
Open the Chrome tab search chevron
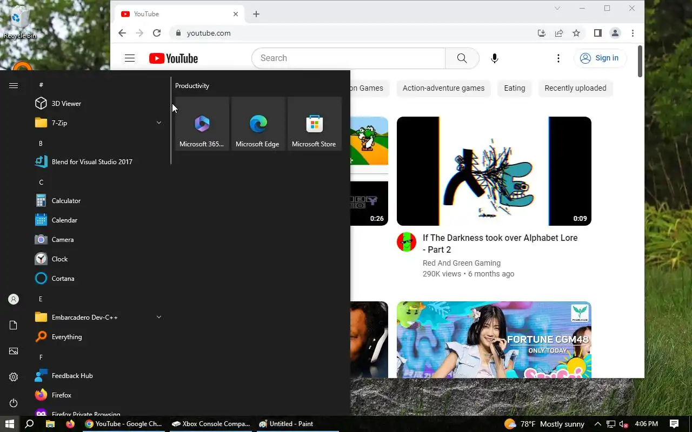[557, 8]
